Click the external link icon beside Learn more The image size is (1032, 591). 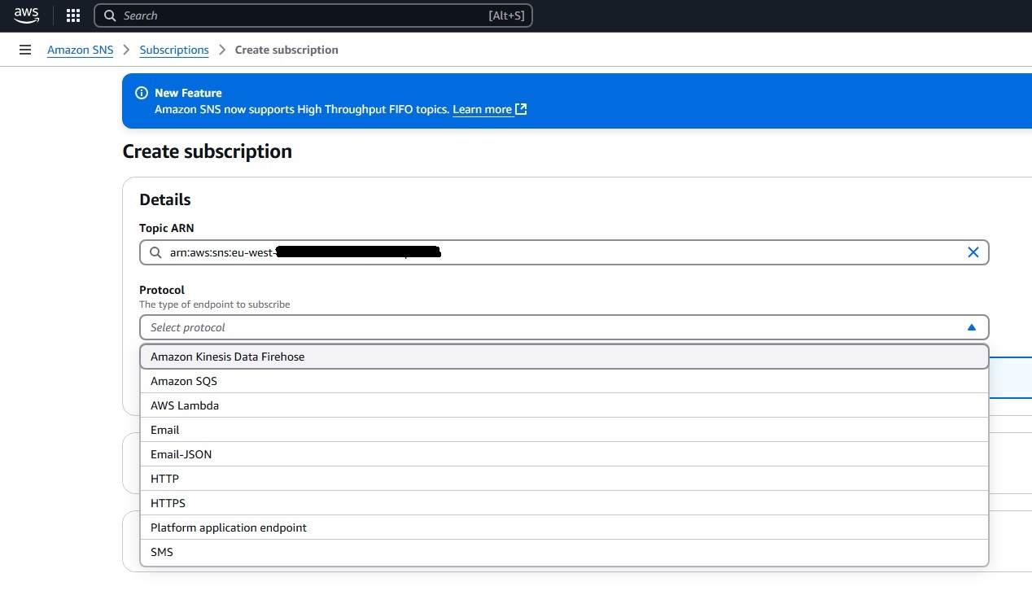tap(519, 108)
